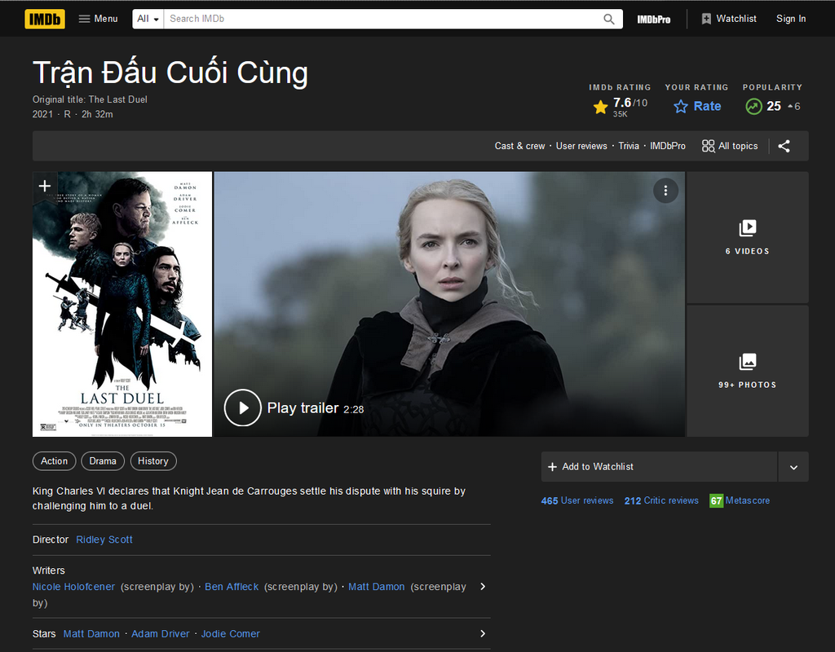Select the History genre chip
Viewport: 835px width, 652px height.
coord(152,461)
